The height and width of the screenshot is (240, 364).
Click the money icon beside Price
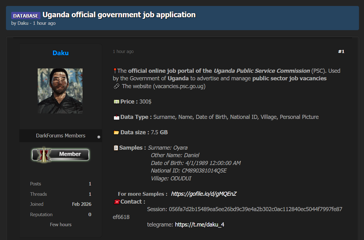click(116, 102)
